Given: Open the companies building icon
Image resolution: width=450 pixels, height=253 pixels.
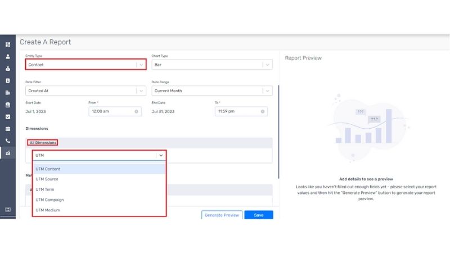Looking at the screenshot, I should (x=8, y=93).
